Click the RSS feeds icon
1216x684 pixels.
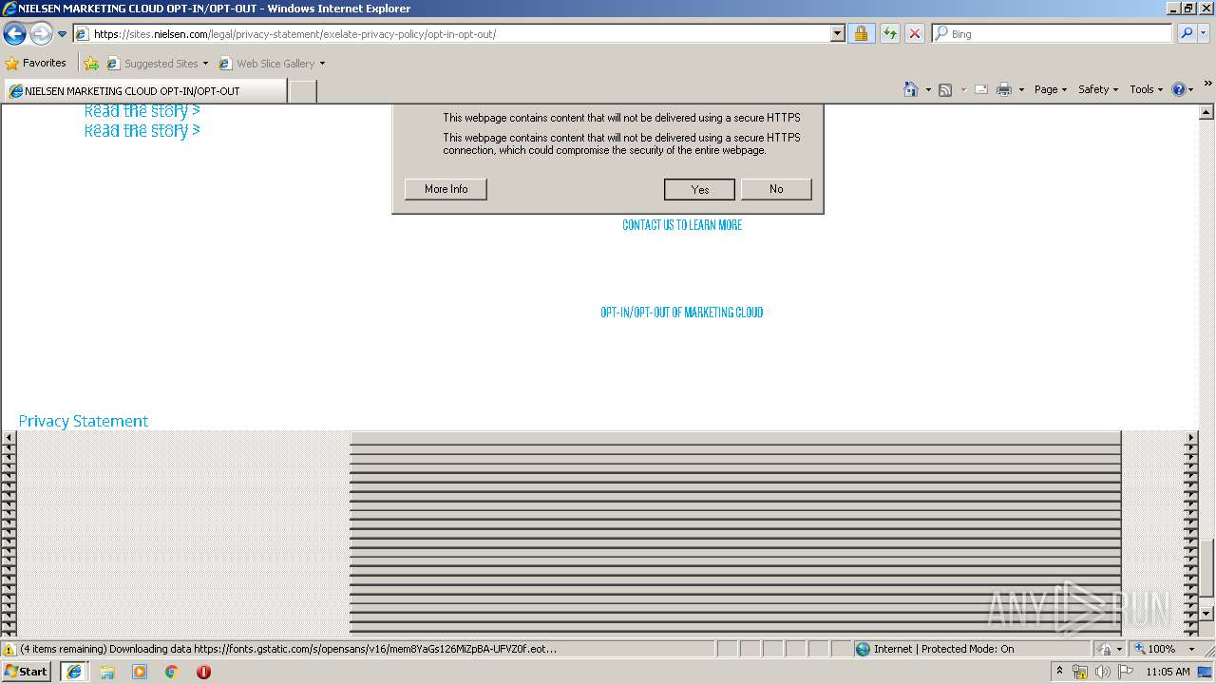pyautogui.click(x=945, y=89)
